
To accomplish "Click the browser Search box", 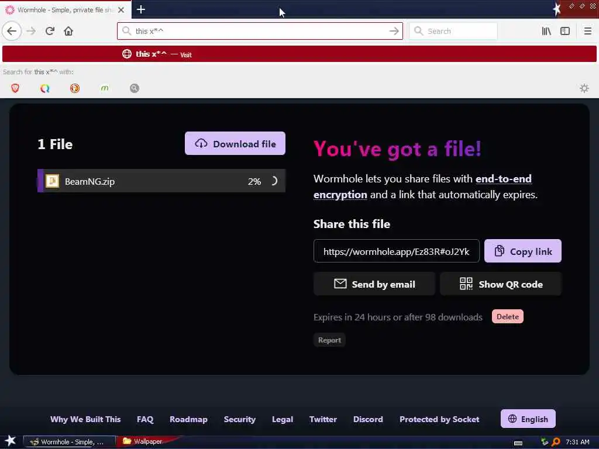I will coord(453,31).
